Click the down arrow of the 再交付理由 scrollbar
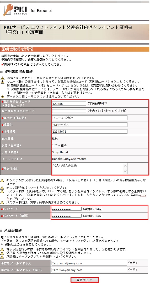150x284 pixels. click(125, 171)
